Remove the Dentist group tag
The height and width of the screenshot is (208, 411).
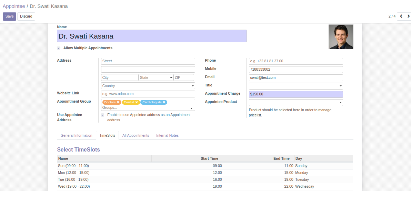point(137,102)
